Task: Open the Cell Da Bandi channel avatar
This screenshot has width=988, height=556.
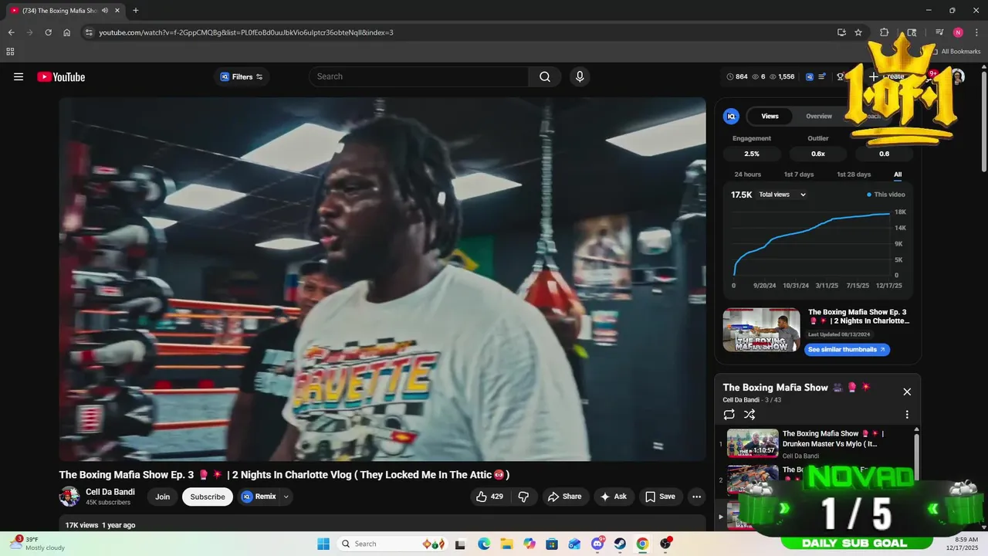Action: [x=69, y=497]
